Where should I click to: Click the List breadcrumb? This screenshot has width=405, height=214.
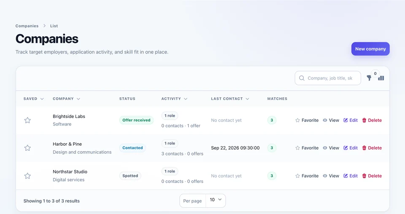[54, 26]
